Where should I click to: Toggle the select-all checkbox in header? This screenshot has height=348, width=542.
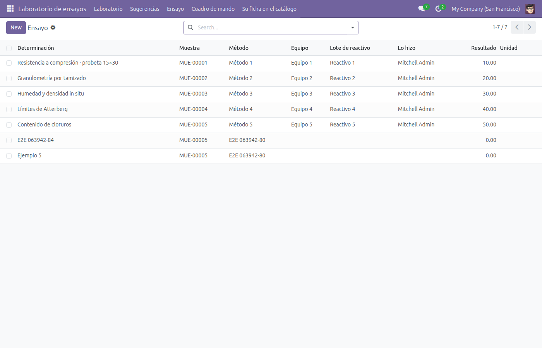9,48
